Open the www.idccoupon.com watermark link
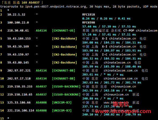This screenshot has height=120, width=158. [123, 111]
